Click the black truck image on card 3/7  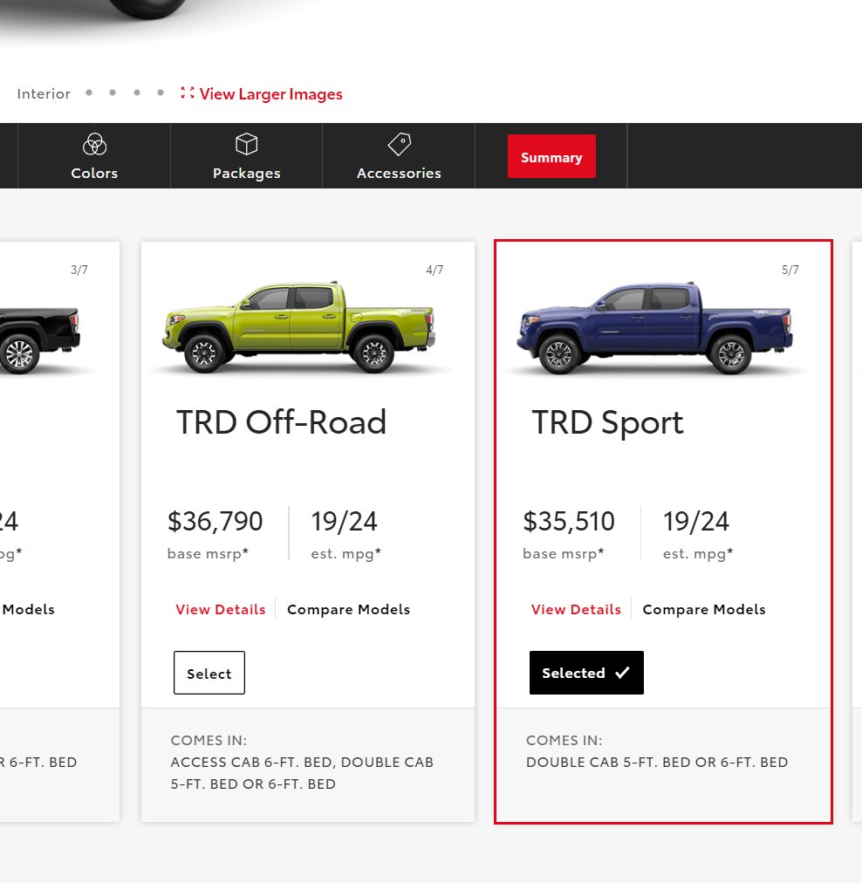(39, 340)
